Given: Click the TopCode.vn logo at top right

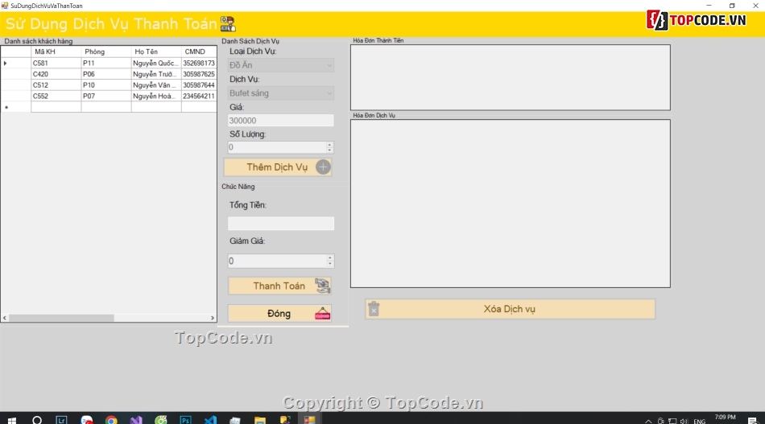Looking at the screenshot, I should click(697, 20).
